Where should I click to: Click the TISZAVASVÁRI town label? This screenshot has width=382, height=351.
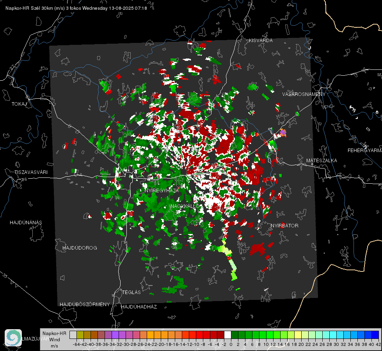click(x=31, y=172)
